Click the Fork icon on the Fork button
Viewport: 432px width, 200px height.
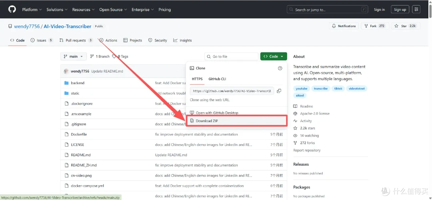pyautogui.click(x=366, y=26)
